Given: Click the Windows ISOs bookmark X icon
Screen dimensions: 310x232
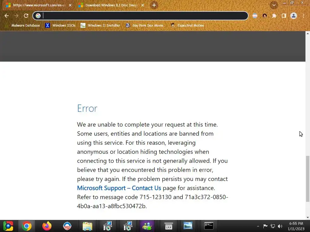Looking at the screenshot, I should pos(48,25).
